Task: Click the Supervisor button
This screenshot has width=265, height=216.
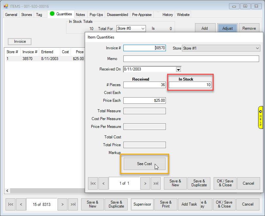Action: tap(142, 204)
